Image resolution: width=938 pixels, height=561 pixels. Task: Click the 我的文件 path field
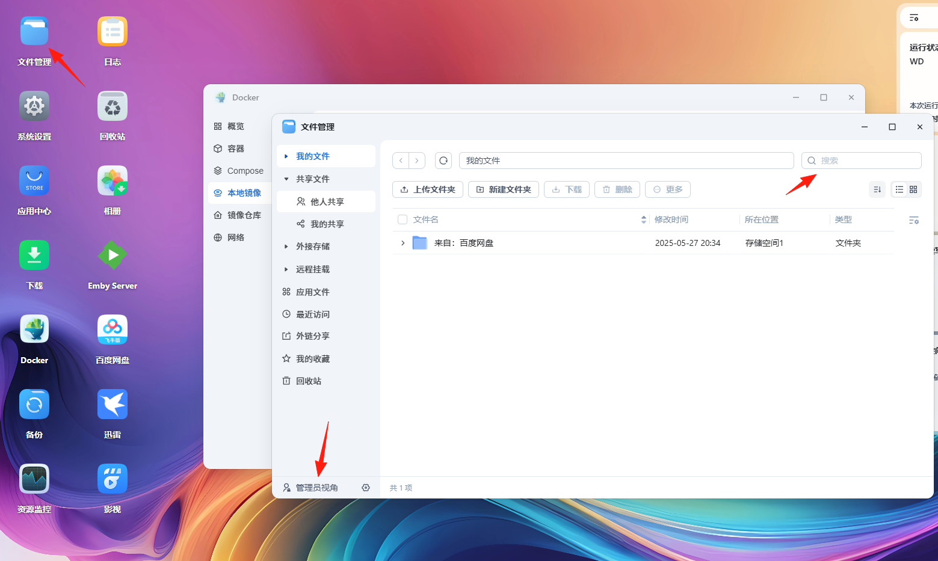pyautogui.click(x=626, y=161)
